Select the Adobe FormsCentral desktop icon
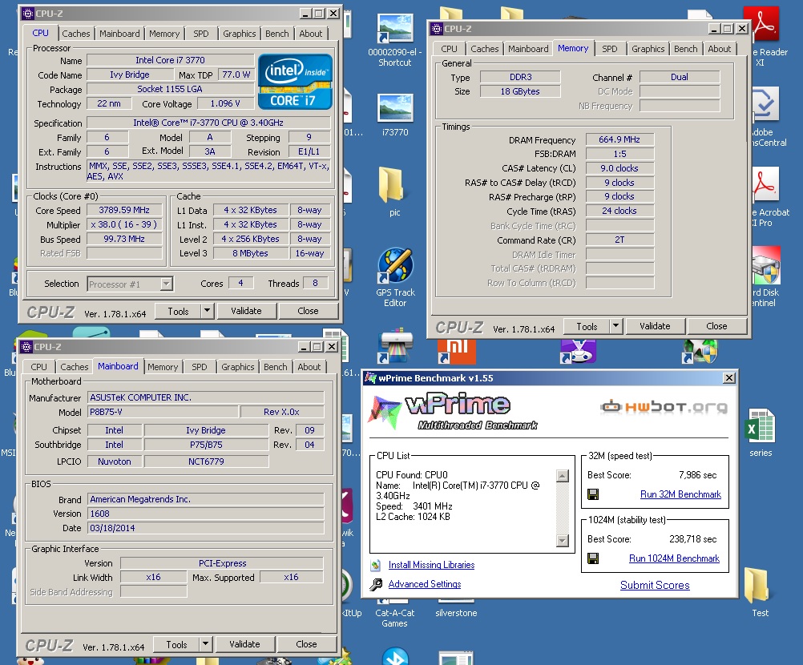 tap(765, 104)
